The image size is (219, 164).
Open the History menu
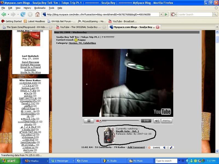click(x=27, y=8)
